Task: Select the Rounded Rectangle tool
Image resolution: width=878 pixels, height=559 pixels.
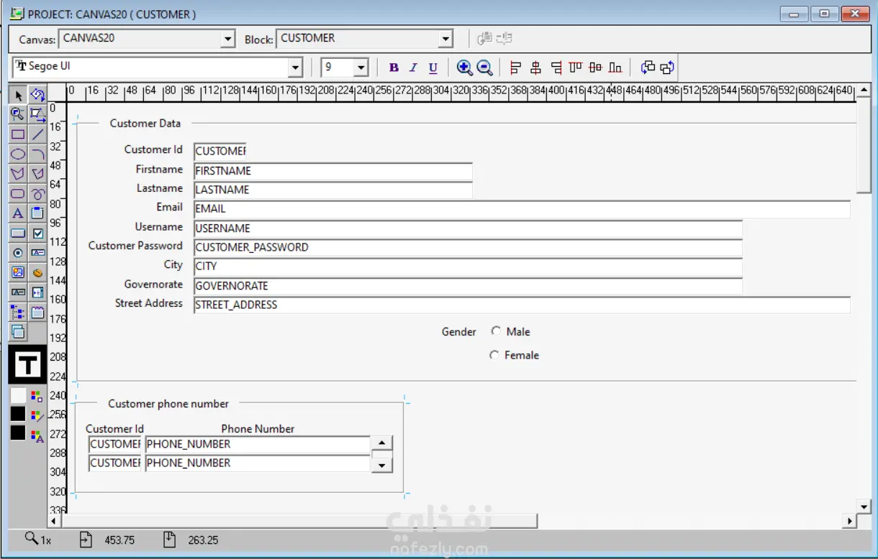Action: pos(18,193)
